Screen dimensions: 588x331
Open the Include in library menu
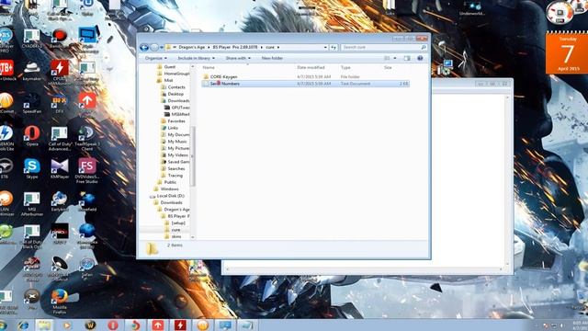point(196,58)
